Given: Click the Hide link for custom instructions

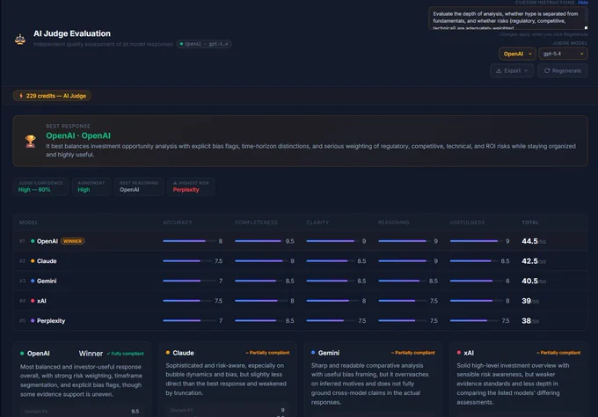Looking at the screenshot, I should [583, 3].
